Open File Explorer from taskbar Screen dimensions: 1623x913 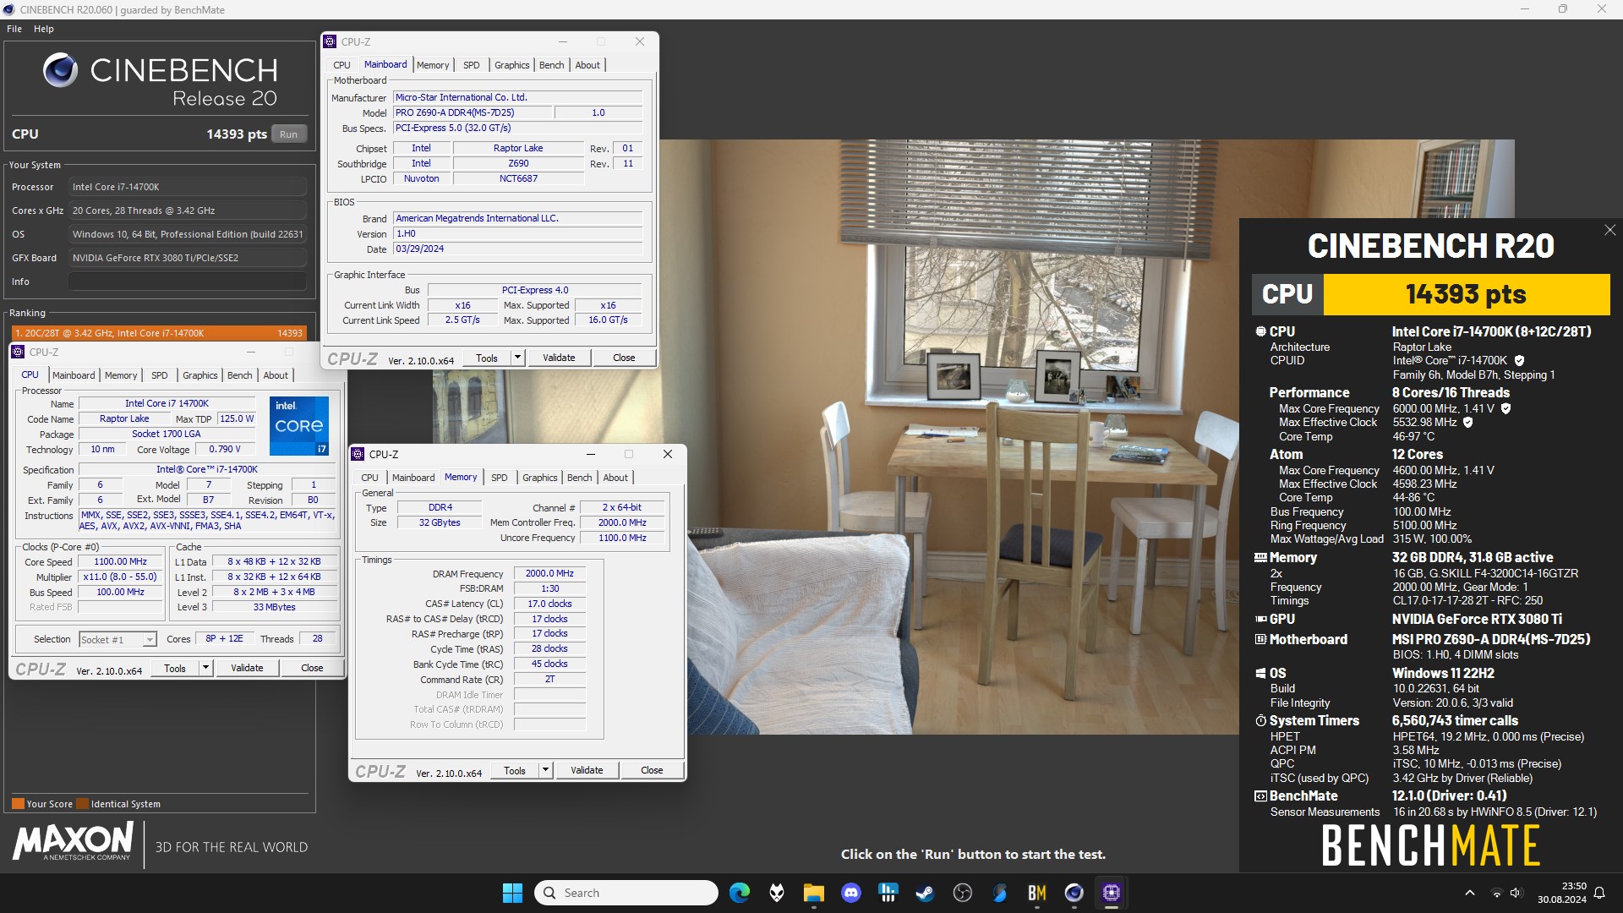[x=814, y=893]
